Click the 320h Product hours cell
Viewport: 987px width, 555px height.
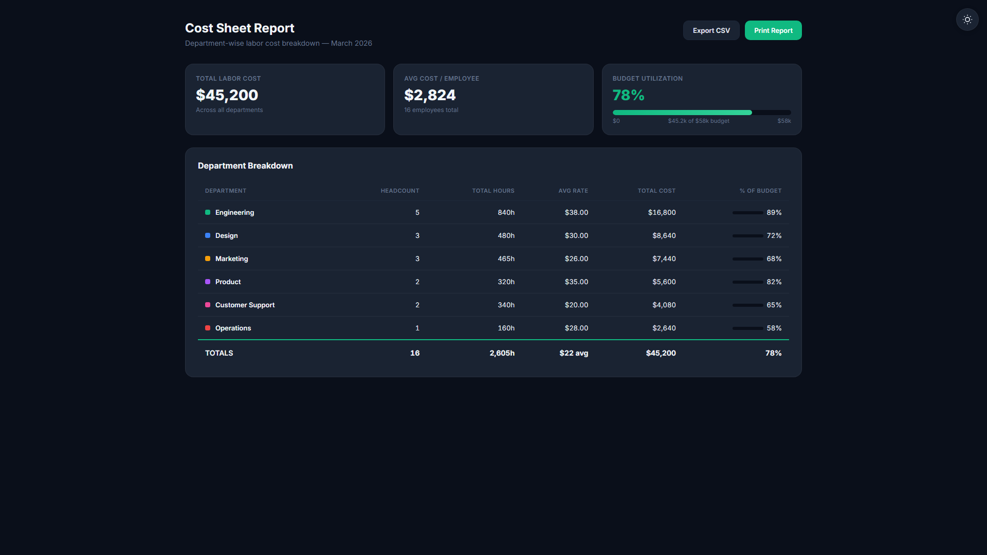pos(506,282)
